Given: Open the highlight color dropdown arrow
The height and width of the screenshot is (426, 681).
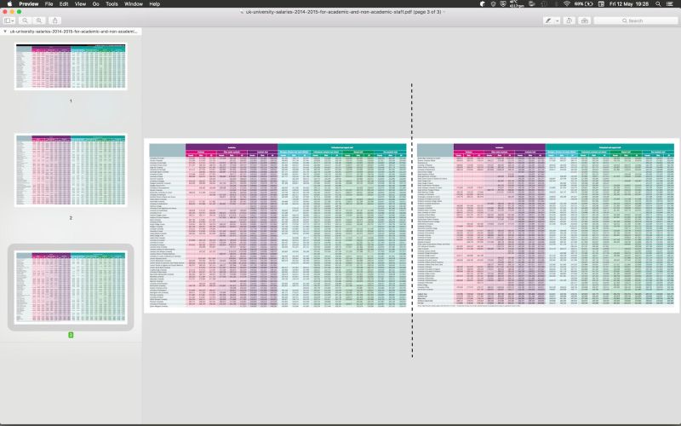Looking at the screenshot, I should point(557,20).
